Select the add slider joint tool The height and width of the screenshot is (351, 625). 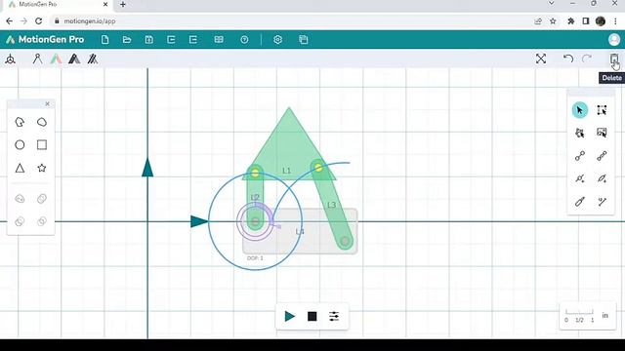(602, 178)
